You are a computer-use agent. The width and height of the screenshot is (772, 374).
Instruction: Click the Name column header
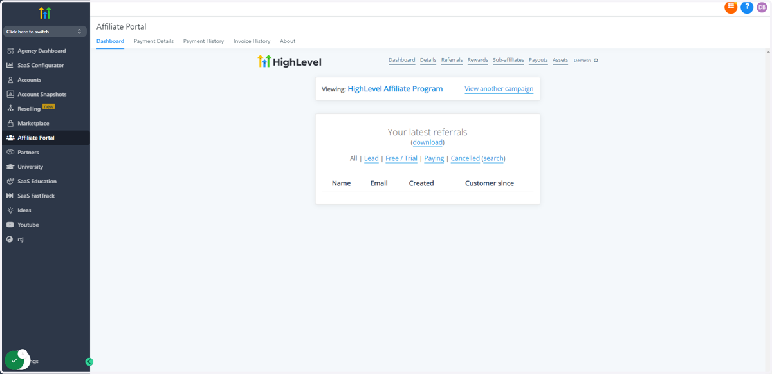tap(341, 183)
